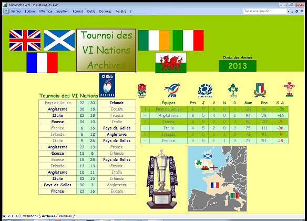This screenshot has width=307, height=221.
Task: Click the Excel workbook icon in menu bar
Action: 6,11
